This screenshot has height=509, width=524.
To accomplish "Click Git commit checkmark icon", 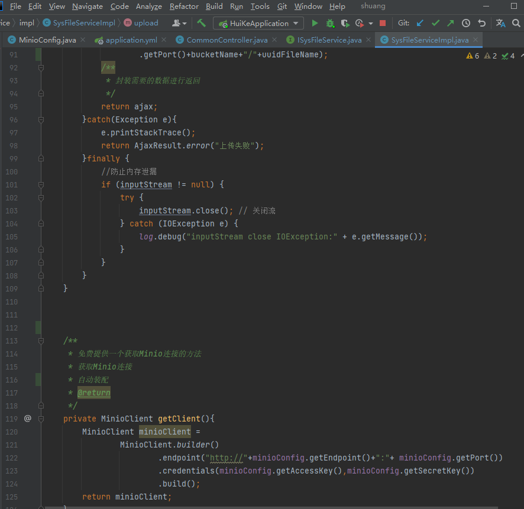I will 435,23.
